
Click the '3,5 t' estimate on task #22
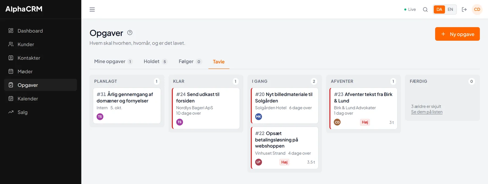[x=311, y=162]
